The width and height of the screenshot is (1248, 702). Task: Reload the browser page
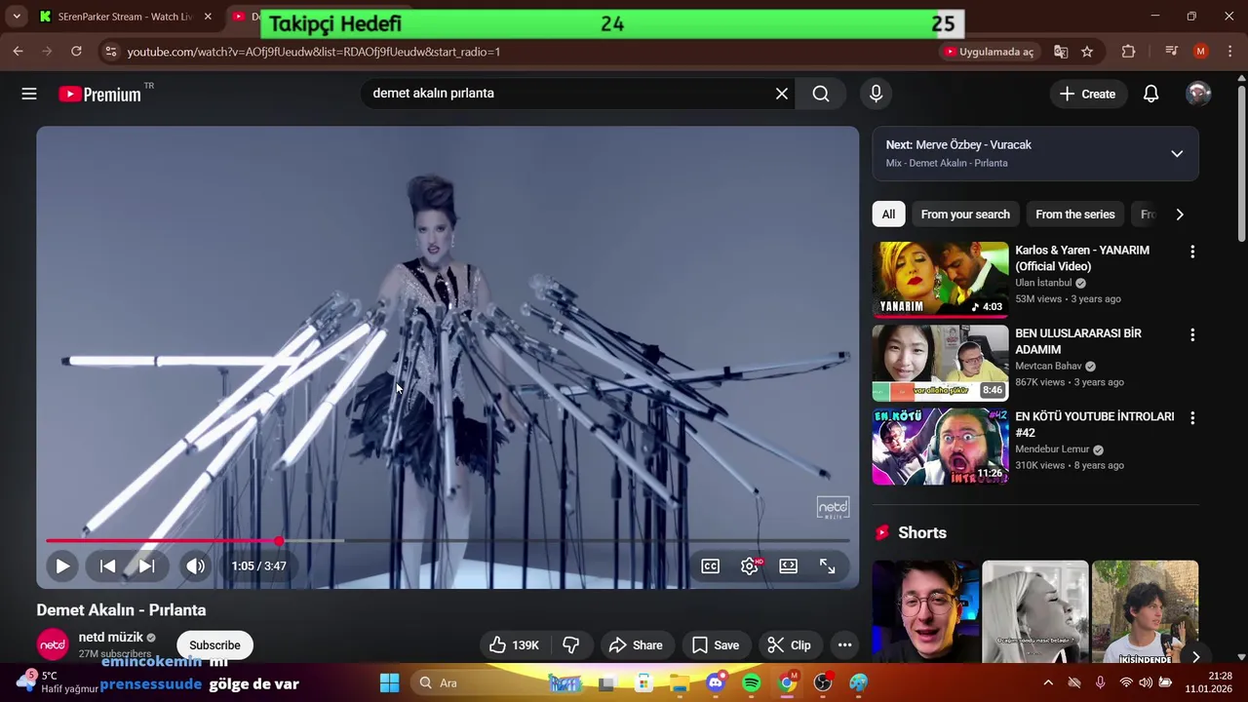click(x=76, y=52)
